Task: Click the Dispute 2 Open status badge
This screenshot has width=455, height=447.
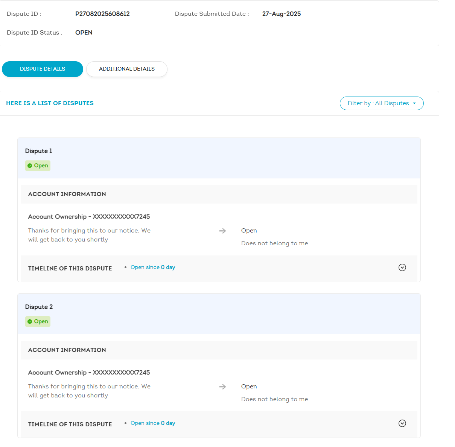Action: [x=38, y=322]
